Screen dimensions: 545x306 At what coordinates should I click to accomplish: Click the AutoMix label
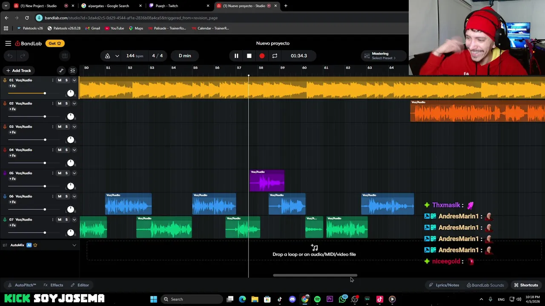coord(17,245)
